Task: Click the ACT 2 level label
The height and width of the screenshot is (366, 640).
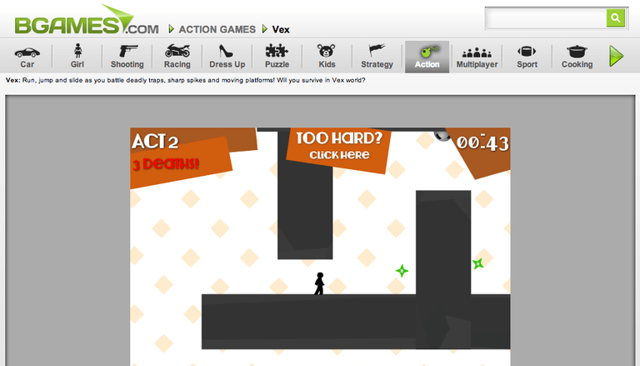Action: [155, 142]
